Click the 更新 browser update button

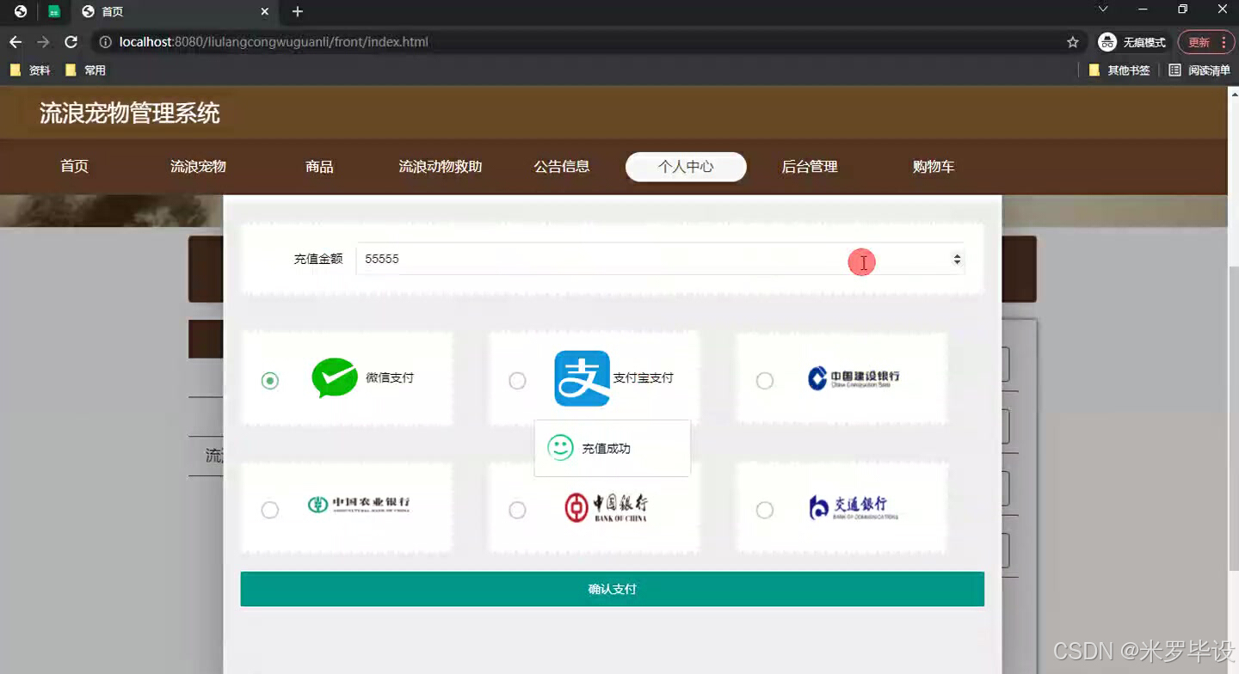(1206, 42)
